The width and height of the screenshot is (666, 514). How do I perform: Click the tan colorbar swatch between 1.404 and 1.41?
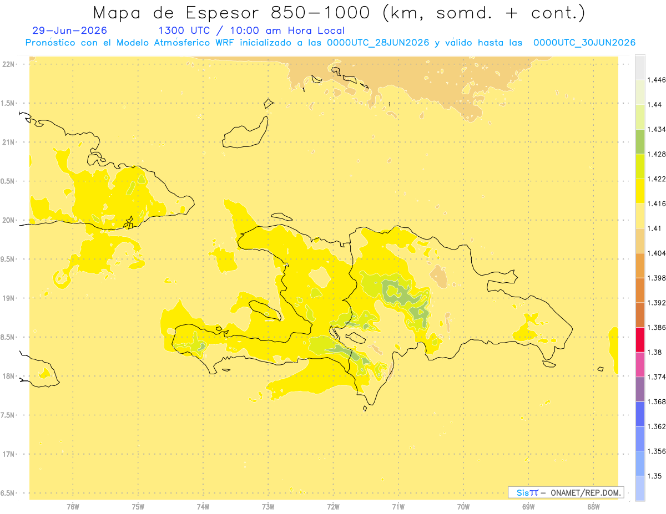click(x=640, y=241)
